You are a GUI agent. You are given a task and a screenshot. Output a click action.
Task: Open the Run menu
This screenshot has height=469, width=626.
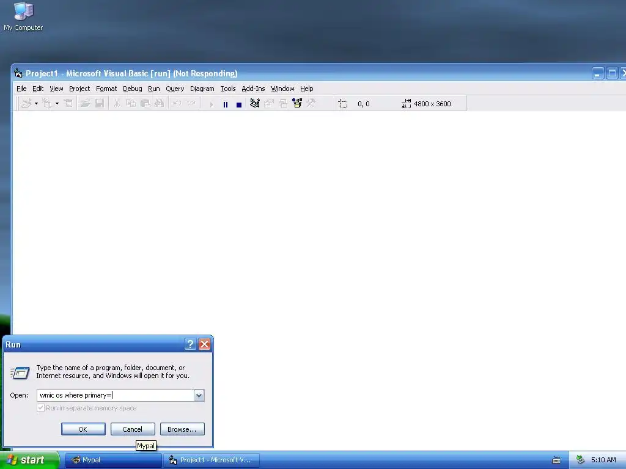coord(153,89)
